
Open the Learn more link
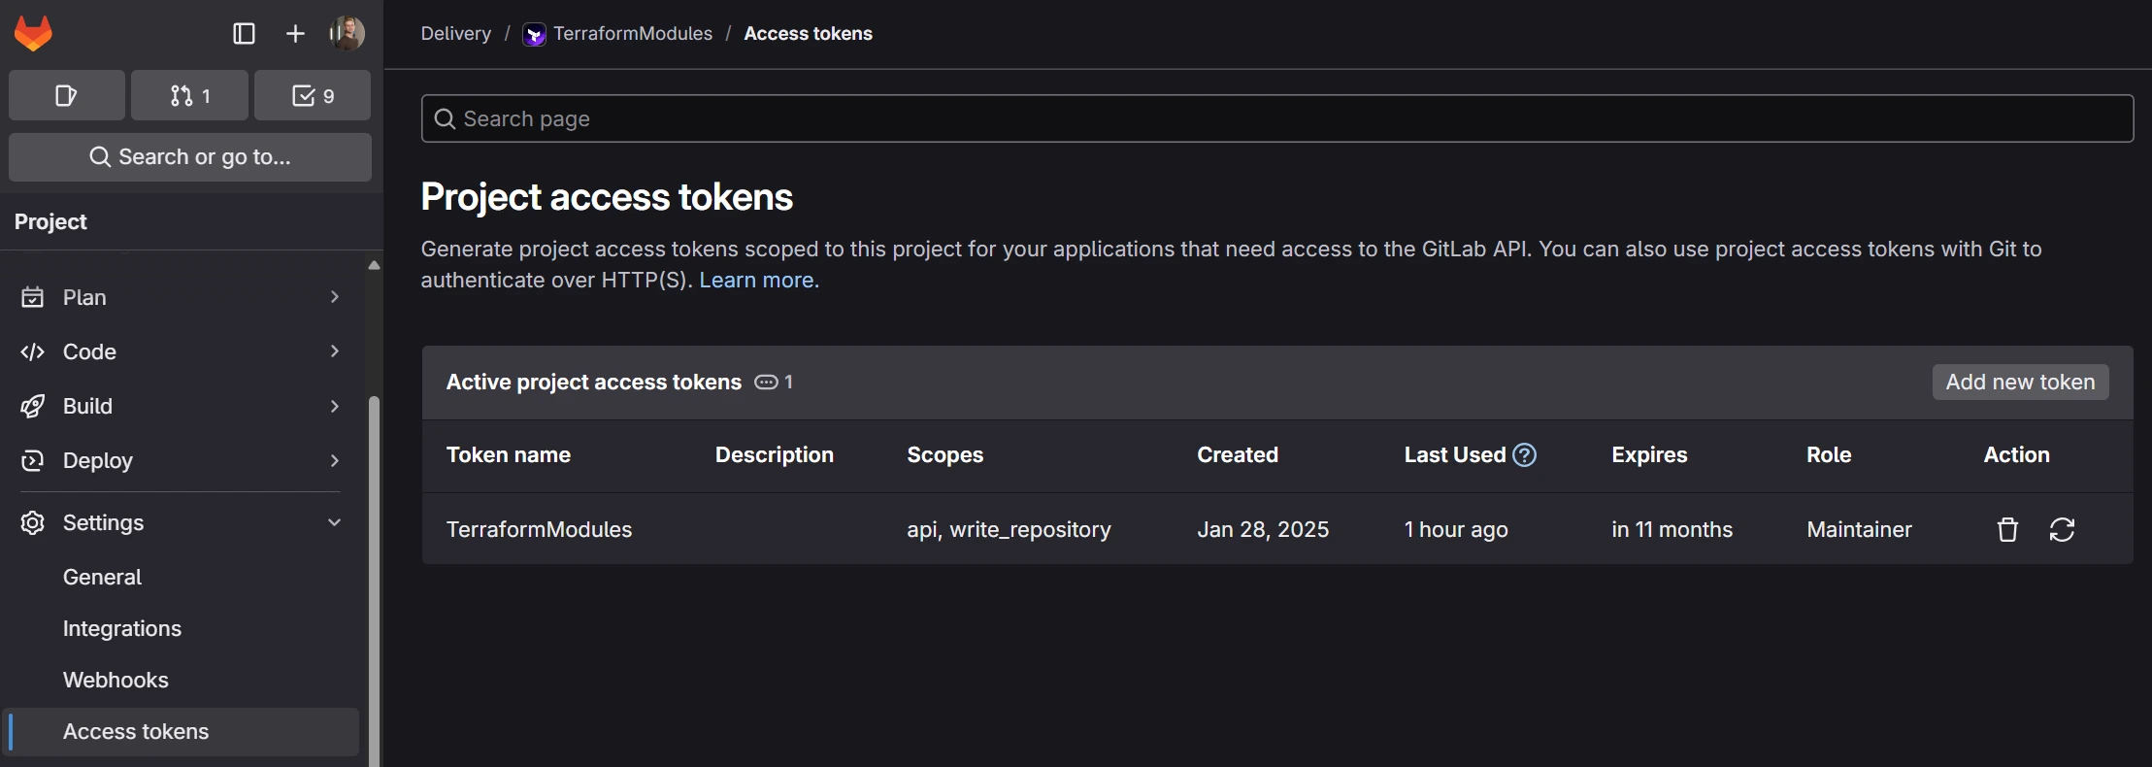[759, 280]
